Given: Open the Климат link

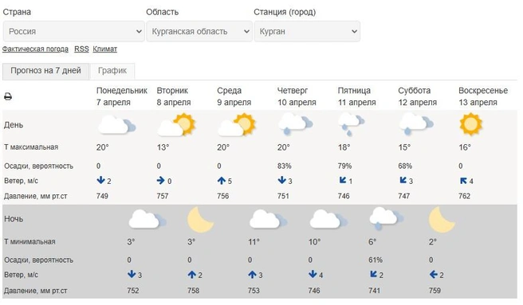Looking at the screenshot, I should [x=104, y=49].
